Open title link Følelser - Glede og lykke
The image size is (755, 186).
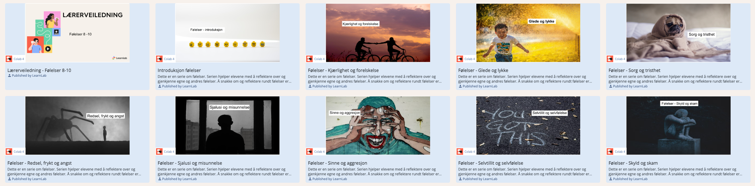pyautogui.click(x=483, y=70)
